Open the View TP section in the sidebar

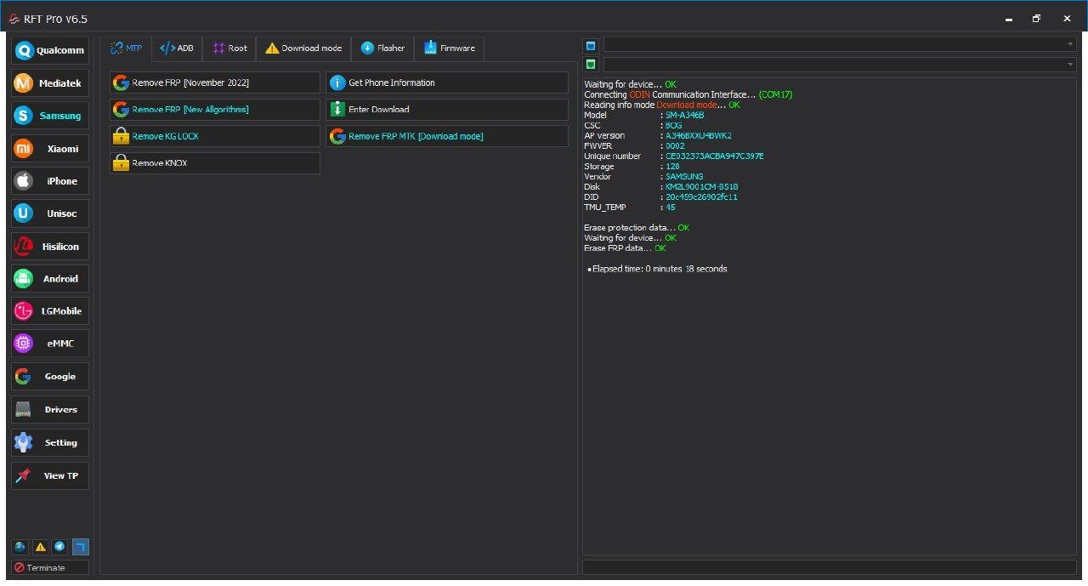click(x=50, y=476)
